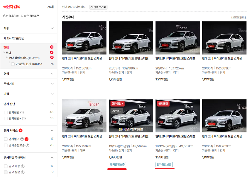This screenshot has height=177, width=251.
Task: Click the 엔카진단 badge on 19/12식 car photo
Action: pyautogui.click(x=163, y=104)
